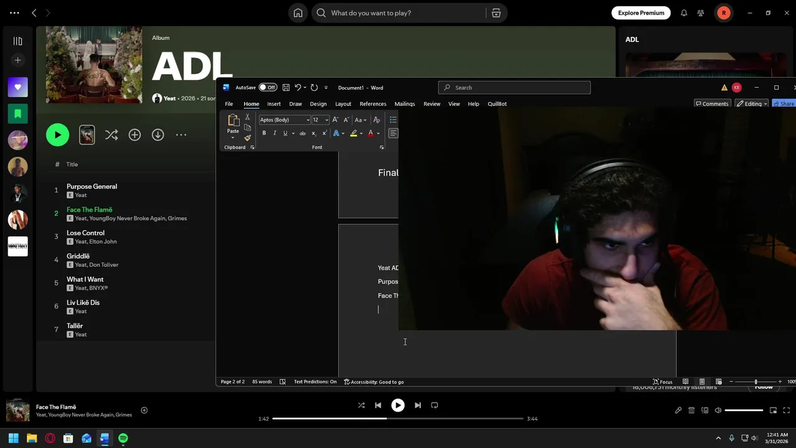This screenshot has width=796, height=448.
Task: Go to Spotify Home
Action: coord(298,13)
